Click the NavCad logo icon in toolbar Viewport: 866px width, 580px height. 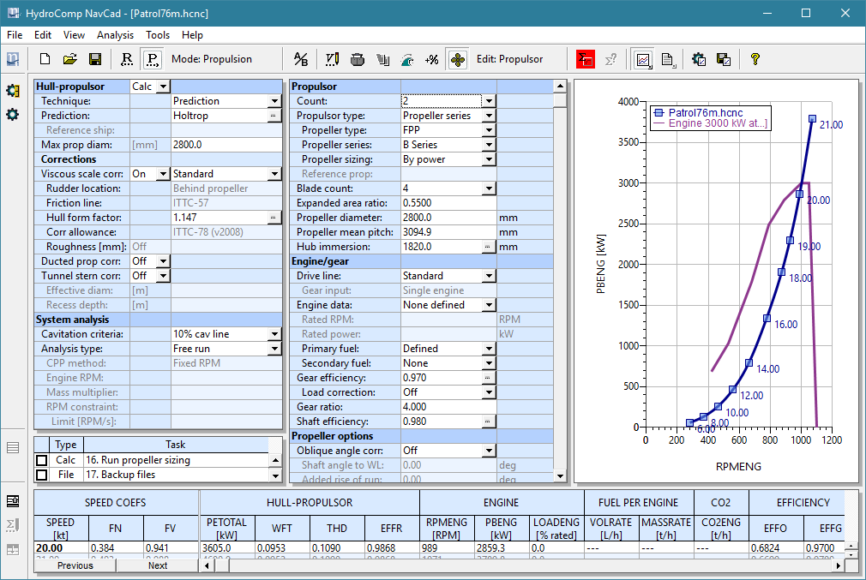pyautogui.click(x=13, y=59)
